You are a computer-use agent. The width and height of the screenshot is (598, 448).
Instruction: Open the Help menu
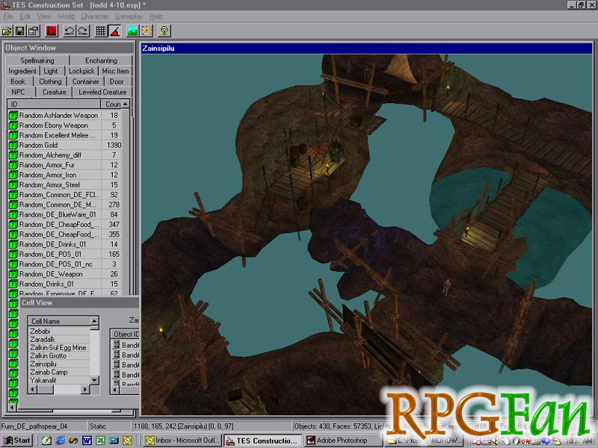point(155,16)
